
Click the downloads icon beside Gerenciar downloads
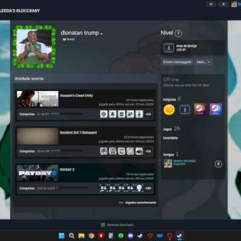(103, 225)
